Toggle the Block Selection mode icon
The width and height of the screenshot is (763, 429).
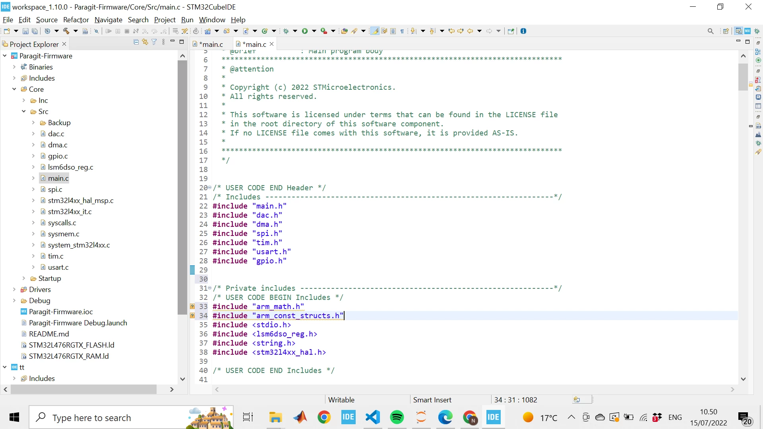click(x=393, y=31)
